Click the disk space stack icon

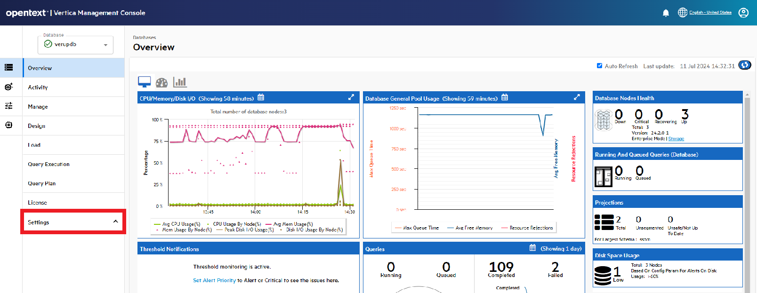tap(603, 276)
